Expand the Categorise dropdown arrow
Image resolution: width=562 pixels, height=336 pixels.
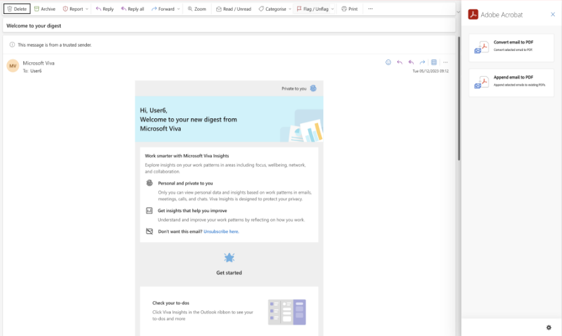point(290,9)
